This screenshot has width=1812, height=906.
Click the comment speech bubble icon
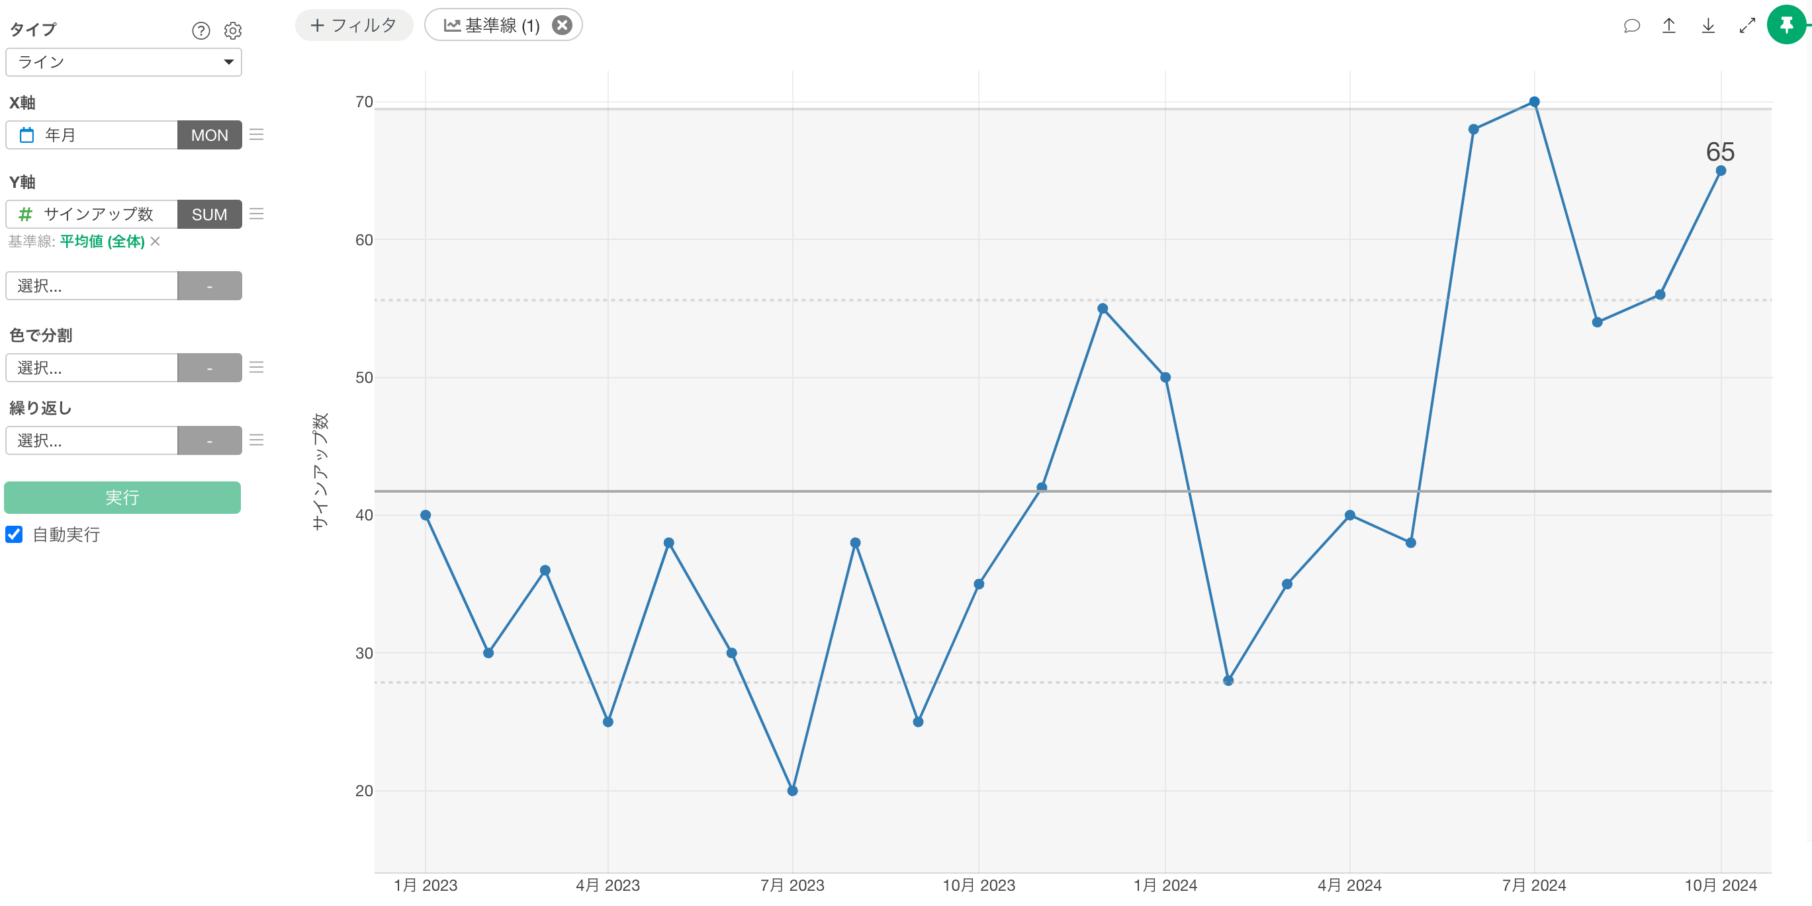pos(1631,26)
